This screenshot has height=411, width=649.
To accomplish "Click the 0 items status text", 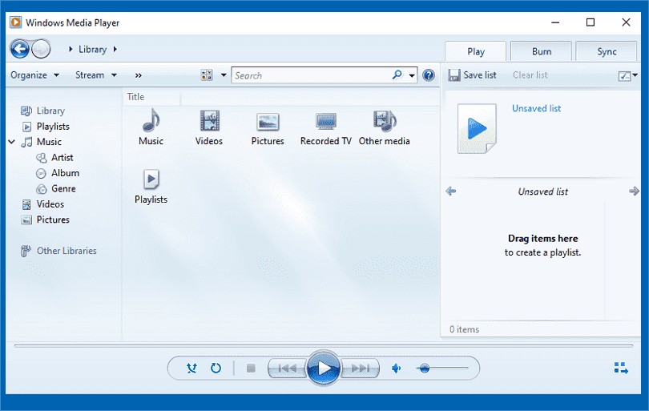I will (x=465, y=329).
